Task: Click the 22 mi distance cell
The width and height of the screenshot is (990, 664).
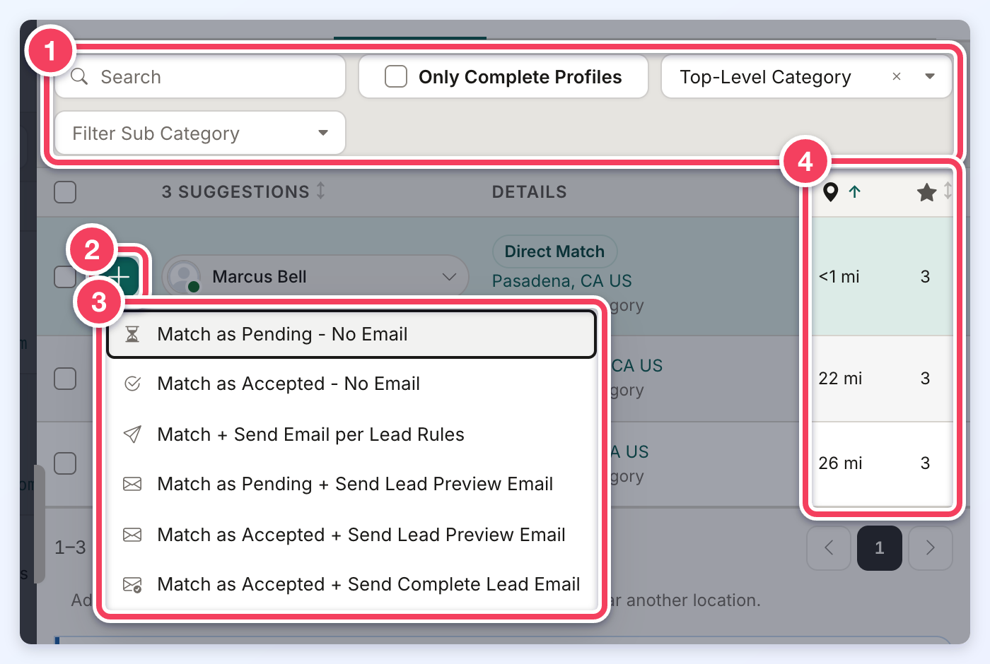Action: 840,379
